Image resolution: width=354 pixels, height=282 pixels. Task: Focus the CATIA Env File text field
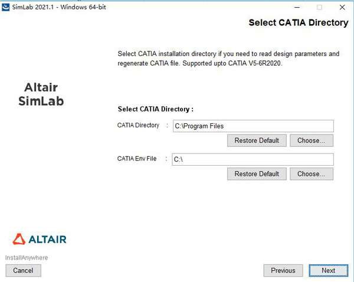tap(253, 159)
